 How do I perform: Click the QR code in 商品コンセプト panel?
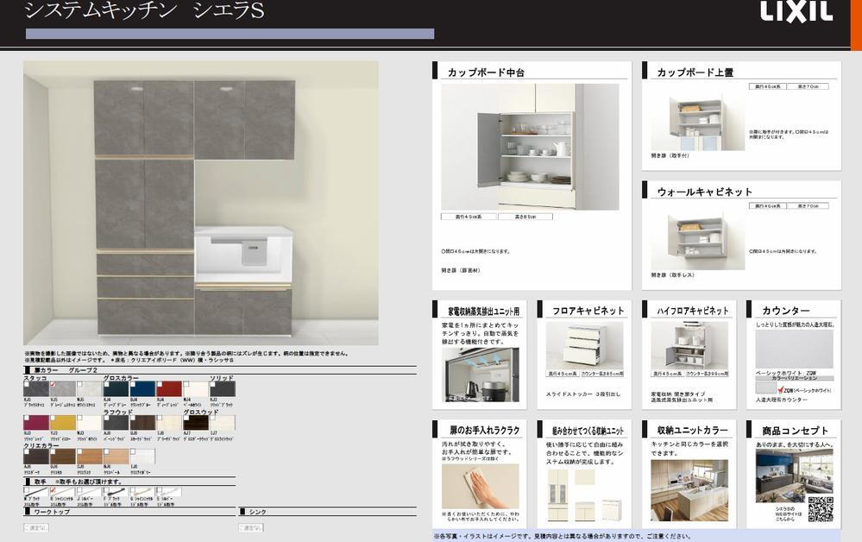pos(820,509)
